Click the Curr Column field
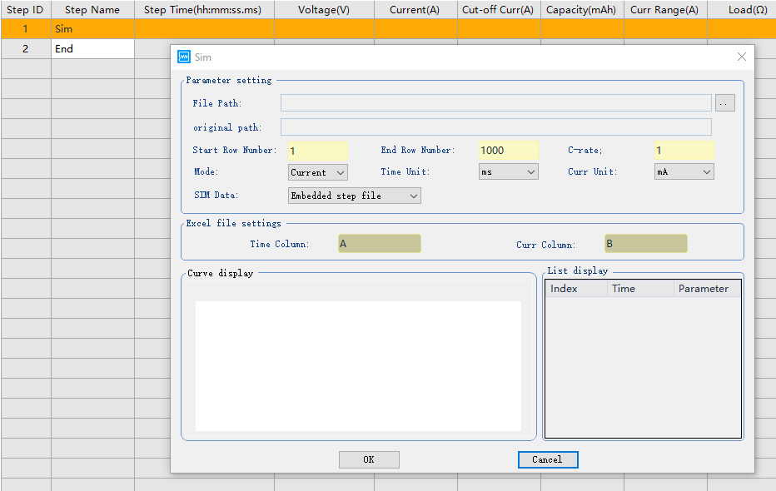The height and width of the screenshot is (491, 776). pos(645,244)
